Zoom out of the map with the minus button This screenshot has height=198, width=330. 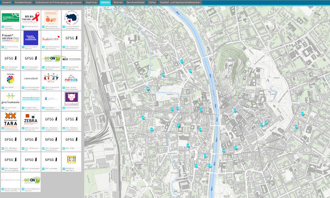pyautogui.click(x=89, y=18)
